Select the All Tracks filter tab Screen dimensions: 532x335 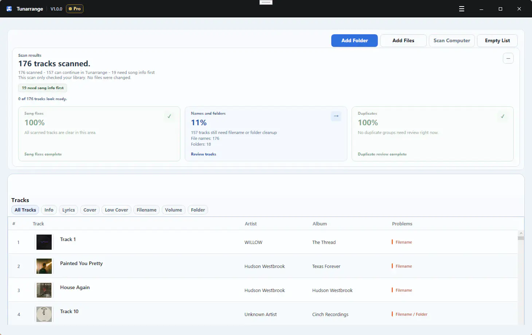[x=25, y=210]
